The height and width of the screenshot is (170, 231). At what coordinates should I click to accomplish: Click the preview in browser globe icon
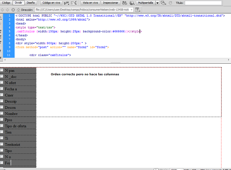[132, 3]
